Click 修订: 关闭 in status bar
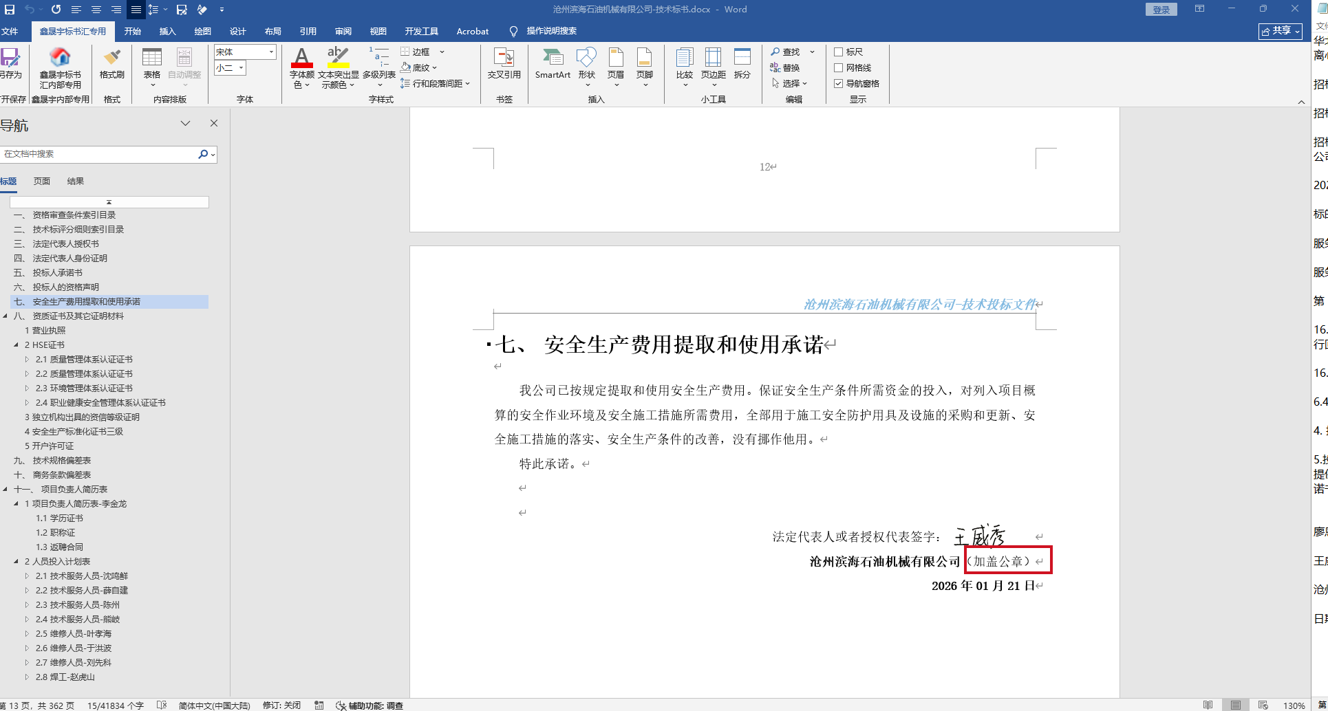Screen dimensions: 1328x711 click(281, 705)
